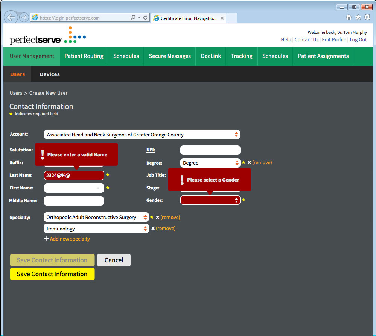Image resolution: width=376 pixels, height=336 pixels.
Task: Click the NPI label link
Action: point(151,150)
